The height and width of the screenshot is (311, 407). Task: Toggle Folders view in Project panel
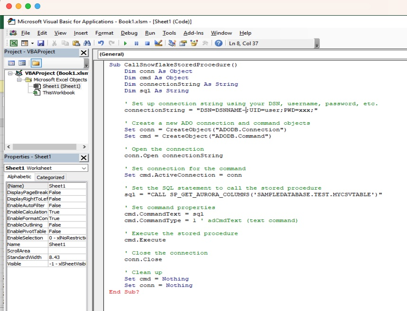[x=36, y=63]
